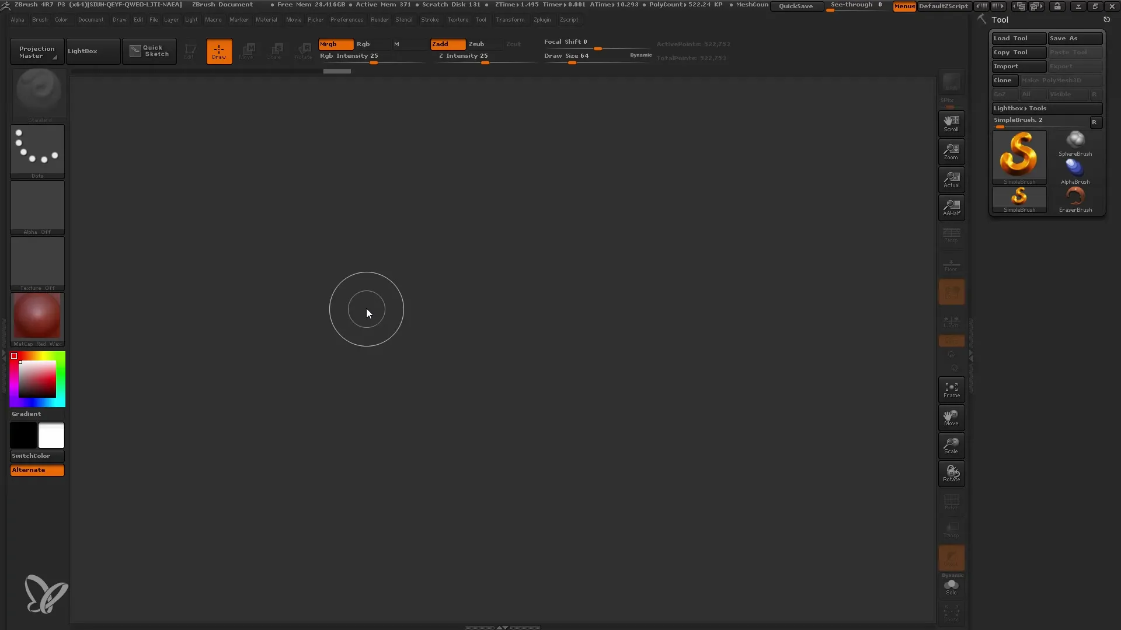The image size is (1121, 630).
Task: Click the Frame tool in sidebar
Action: pos(952,390)
